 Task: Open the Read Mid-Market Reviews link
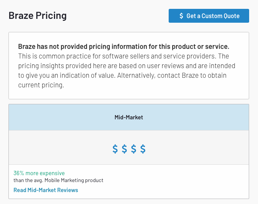(46, 190)
